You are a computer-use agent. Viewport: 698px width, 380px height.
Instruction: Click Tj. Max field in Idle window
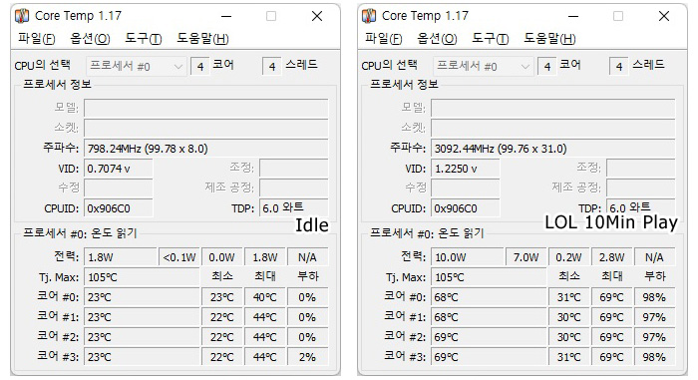tap(142, 277)
